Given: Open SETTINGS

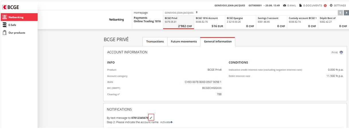Looking at the screenshot, I should click(x=340, y=5).
